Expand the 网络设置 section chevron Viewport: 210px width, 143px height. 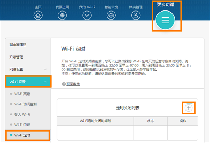[45, 69]
